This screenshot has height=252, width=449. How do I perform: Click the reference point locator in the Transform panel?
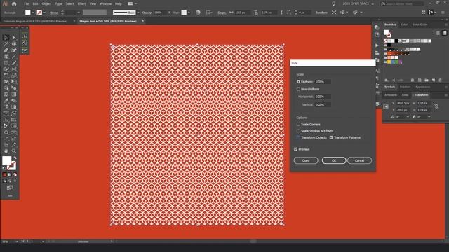[386, 106]
